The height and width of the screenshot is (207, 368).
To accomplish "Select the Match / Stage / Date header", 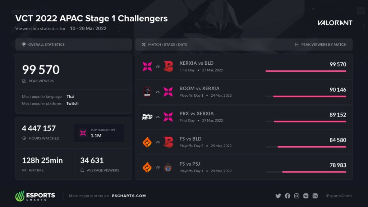I will [167, 44].
